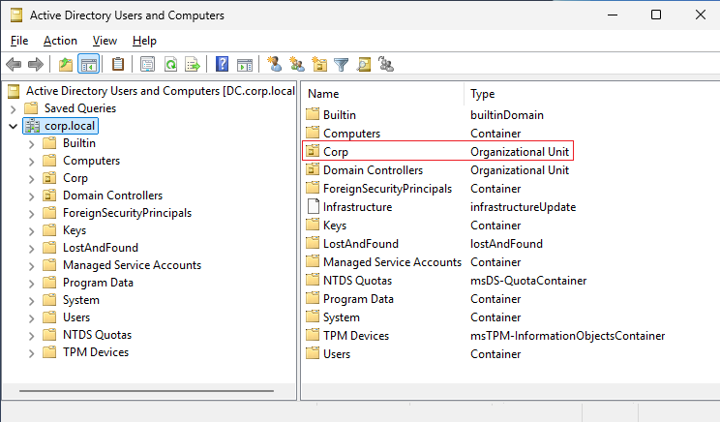This screenshot has height=422, width=720.
Task: Click Domain Controllers OU icon in list pane
Action: tap(313, 169)
